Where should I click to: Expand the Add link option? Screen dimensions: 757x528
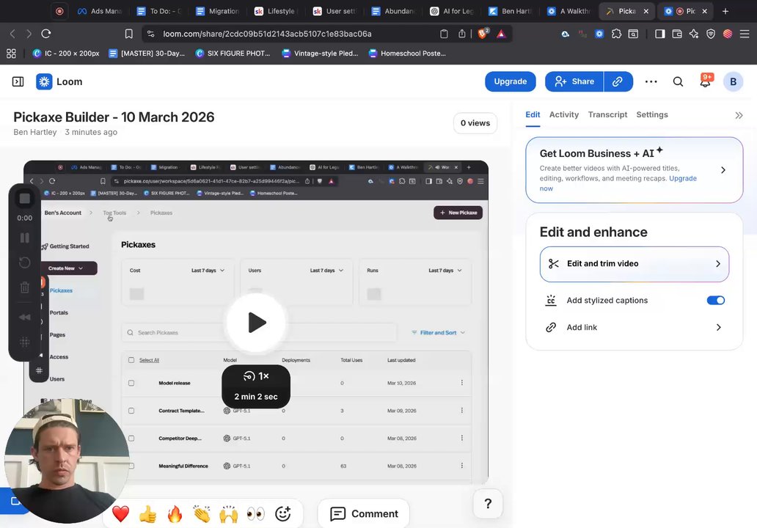coord(635,327)
